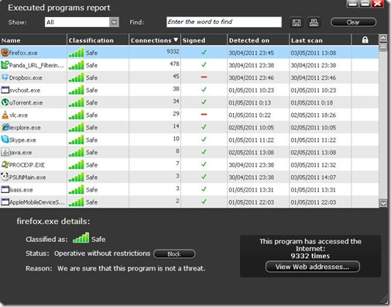Click last scan 03/05/2011 14:07 for PSUNMain.exe
This screenshot has height=307, width=391.
pyautogui.click(x=313, y=178)
